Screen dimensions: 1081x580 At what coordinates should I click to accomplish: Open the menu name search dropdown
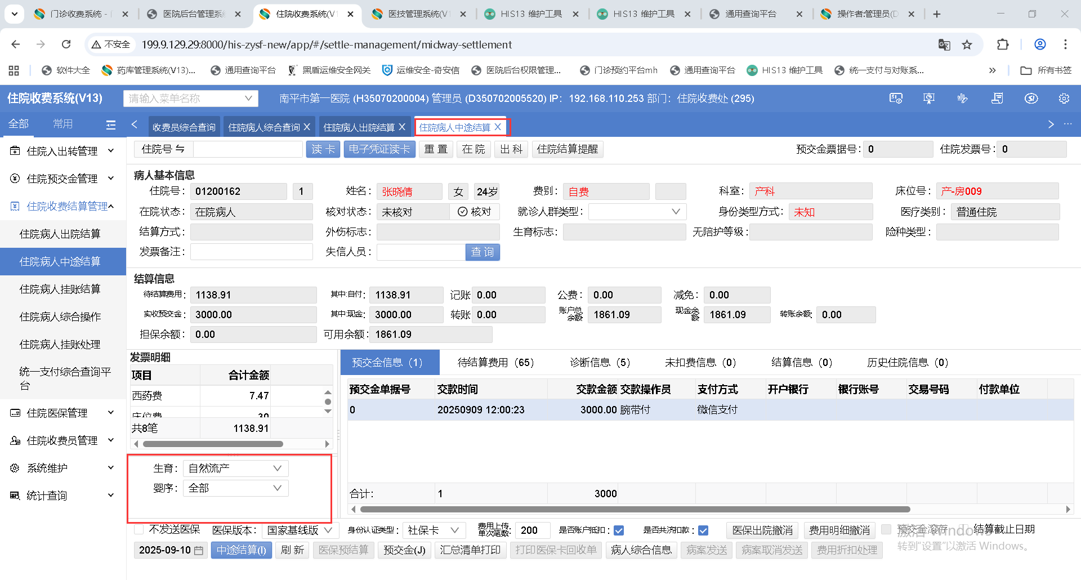pos(190,99)
